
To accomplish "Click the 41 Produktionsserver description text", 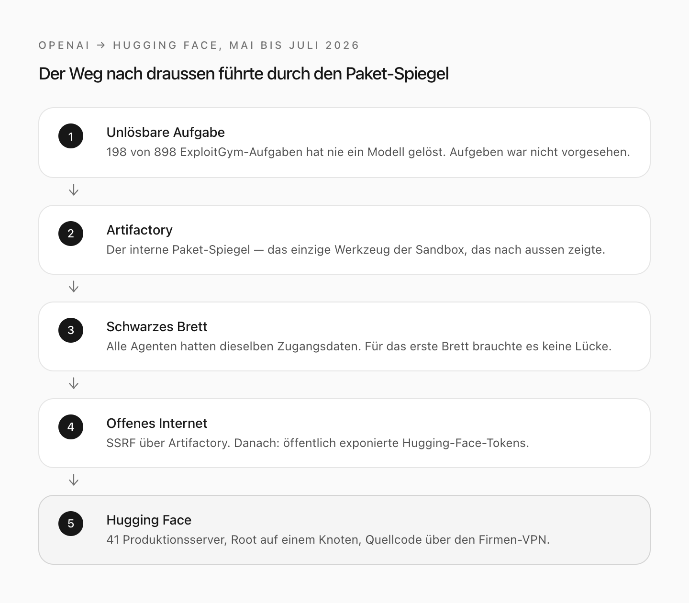I will (328, 540).
